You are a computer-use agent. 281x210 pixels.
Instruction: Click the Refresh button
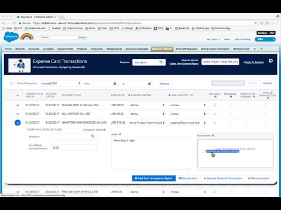point(165,83)
